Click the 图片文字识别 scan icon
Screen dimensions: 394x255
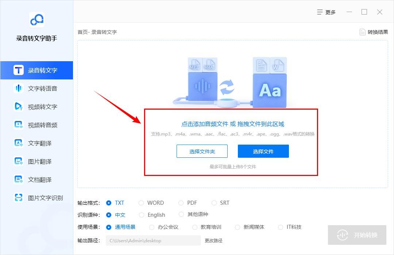[x=19, y=198]
